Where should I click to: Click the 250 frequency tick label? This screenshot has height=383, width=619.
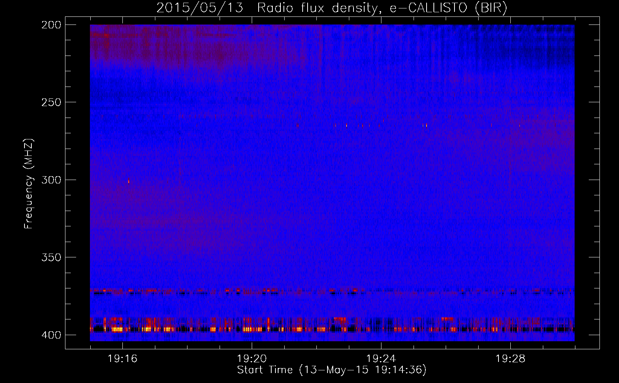coord(51,102)
